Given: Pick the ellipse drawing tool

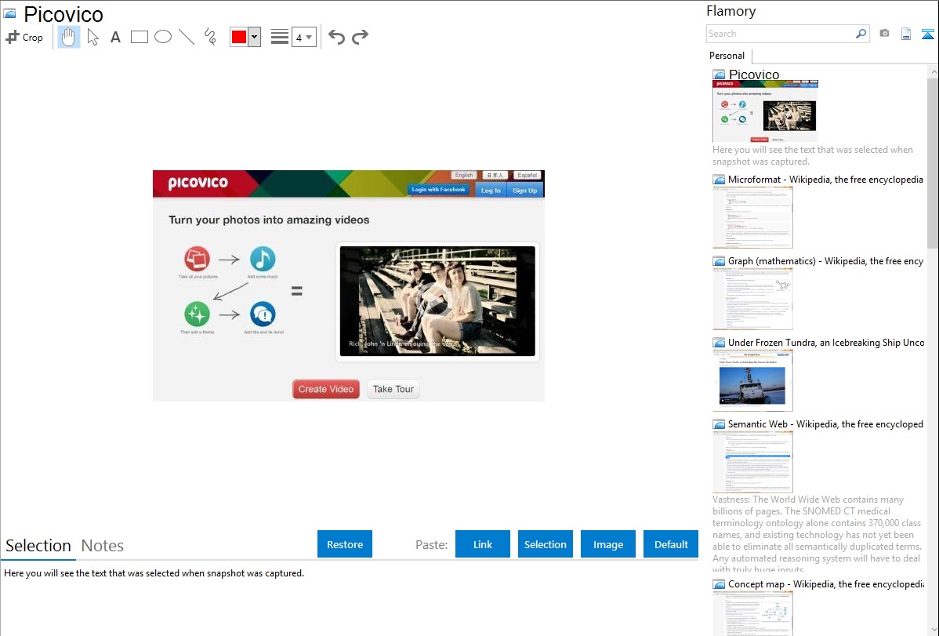Looking at the screenshot, I should coord(163,37).
